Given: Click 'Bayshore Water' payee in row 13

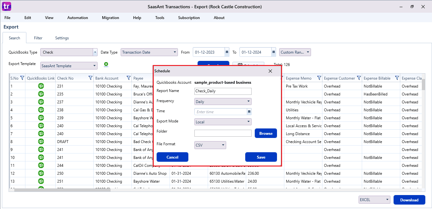Looking at the screenshot, I should click(x=147, y=181).
